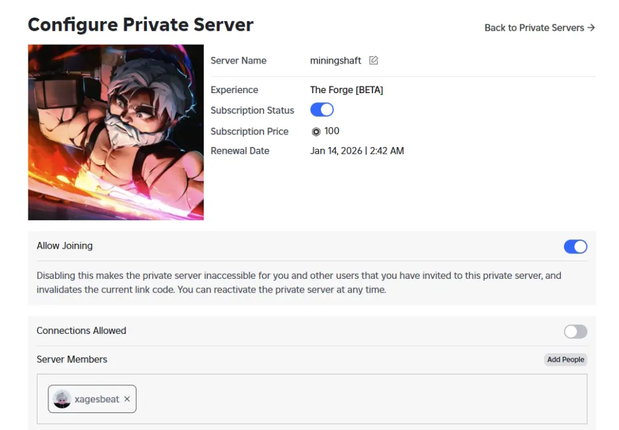619x430 pixels.
Task: Follow the Back to Private Servers link
Action: (x=534, y=27)
